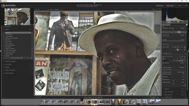
Task: Toggle guide lines icon at bottom right
Action: 160,97
